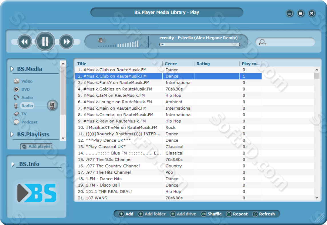Screen dimensions: 327x225
Task: Sort by the Play count column
Action: 250,64
